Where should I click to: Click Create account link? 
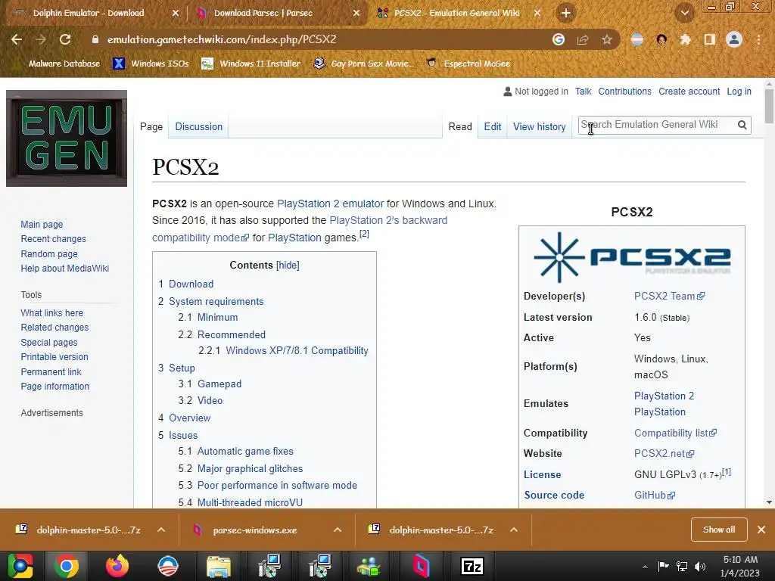[x=689, y=92]
